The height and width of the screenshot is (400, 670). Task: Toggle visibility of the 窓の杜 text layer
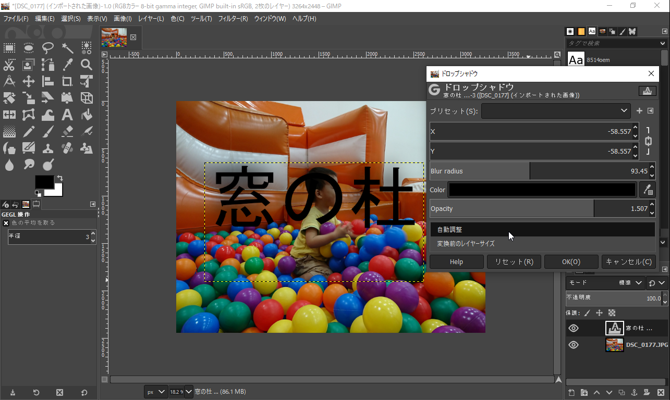point(574,328)
